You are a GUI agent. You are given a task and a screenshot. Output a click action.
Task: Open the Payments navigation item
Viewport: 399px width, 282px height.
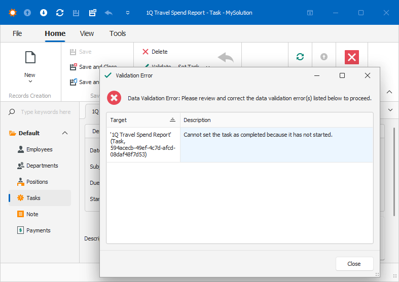click(x=40, y=231)
